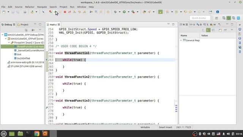Click the volume icon in system tray
The width and height of the screenshot is (243, 137).
[228, 134]
